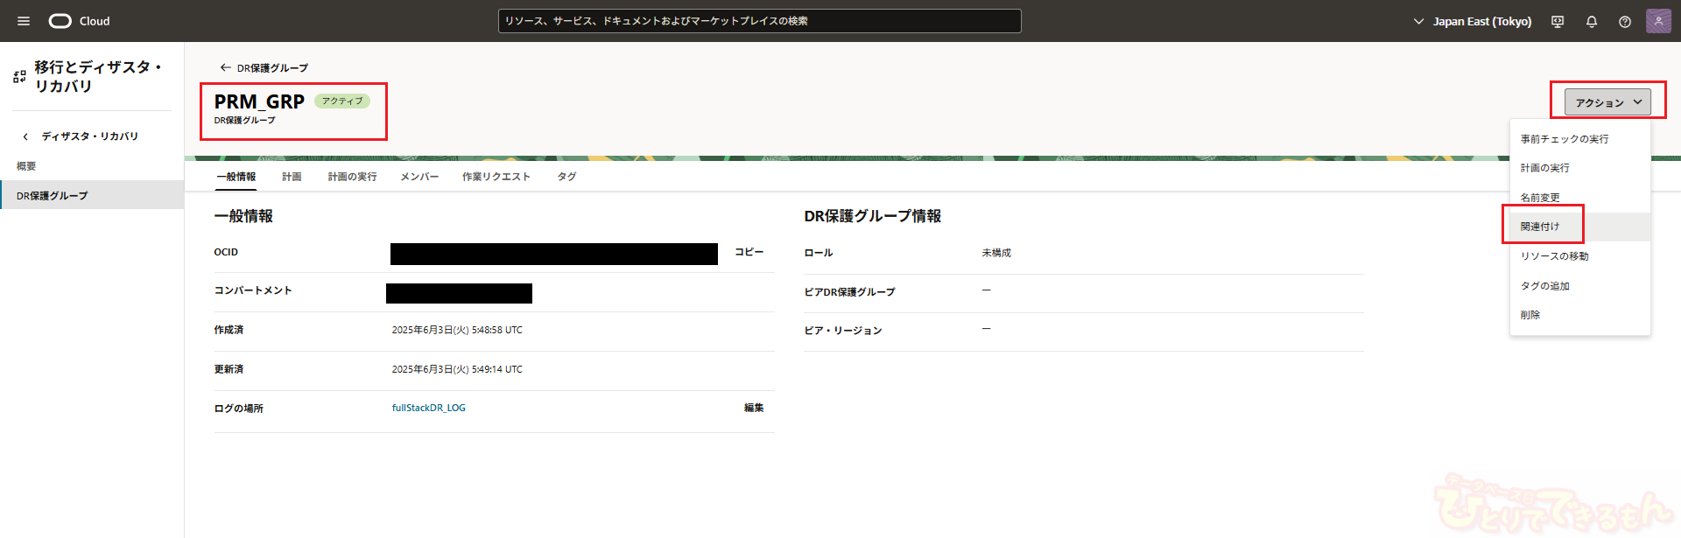Click the back arrow to DR保護グループ
The image size is (1681, 538).
pyautogui.click(x=225, y=67)
